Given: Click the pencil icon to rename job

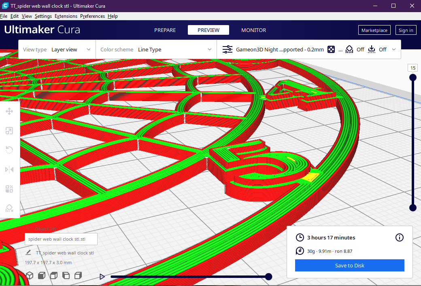Looking at the screenshot, I should (x=28, y=252).
